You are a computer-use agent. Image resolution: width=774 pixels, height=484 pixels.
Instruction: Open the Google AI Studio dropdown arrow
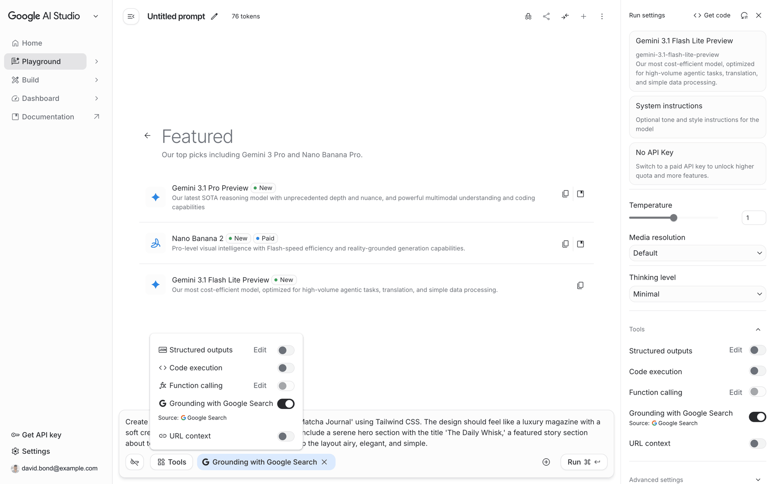96,17
